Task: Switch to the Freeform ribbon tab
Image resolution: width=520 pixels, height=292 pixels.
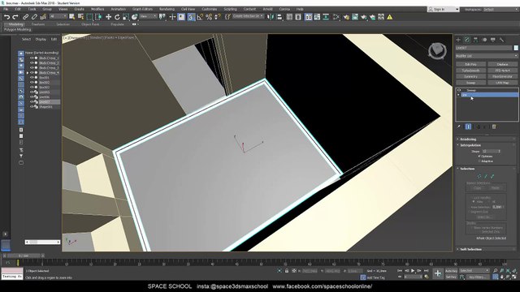Action: 38,24
